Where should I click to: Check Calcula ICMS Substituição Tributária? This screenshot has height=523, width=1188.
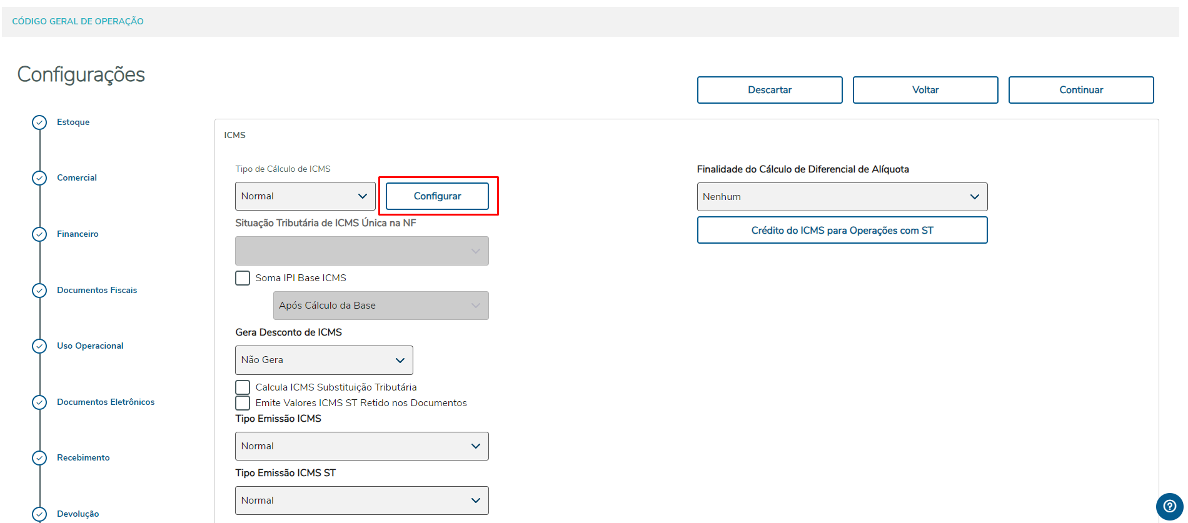click(x=243, y=387)
